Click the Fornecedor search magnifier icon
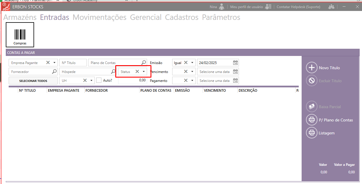Image resolution: width=362 pixels, height=184 pixels. pyautogui.click(x=54, y=72)
